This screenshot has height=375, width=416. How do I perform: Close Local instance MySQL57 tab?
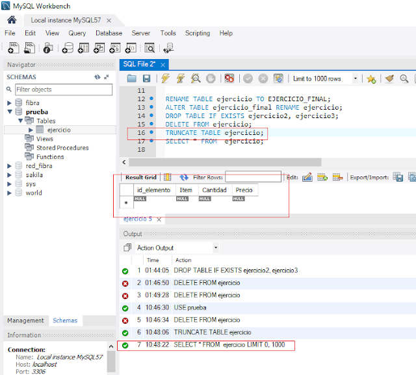109,20
